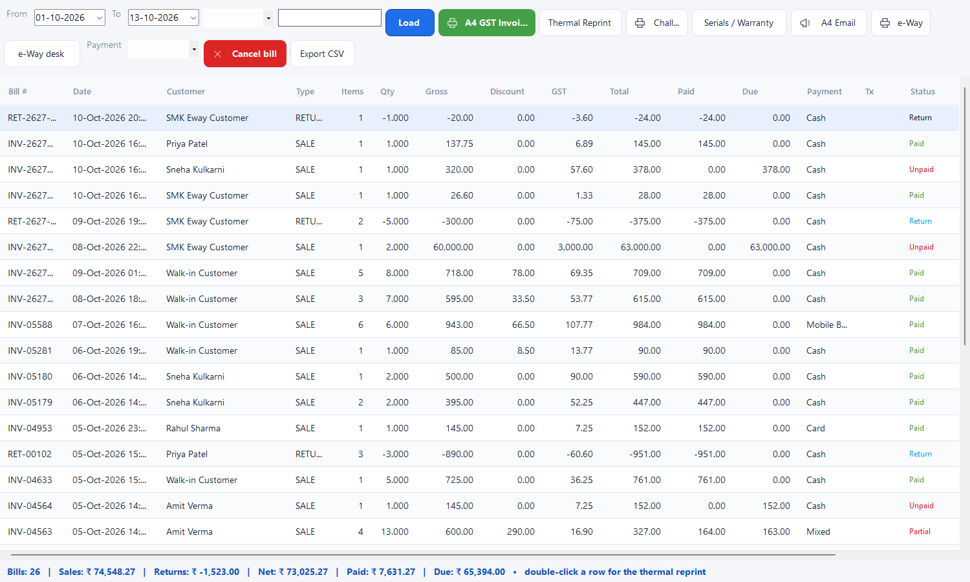Select the Priya Patel sale row
This screenshot has width=970, height=582.
479,144
